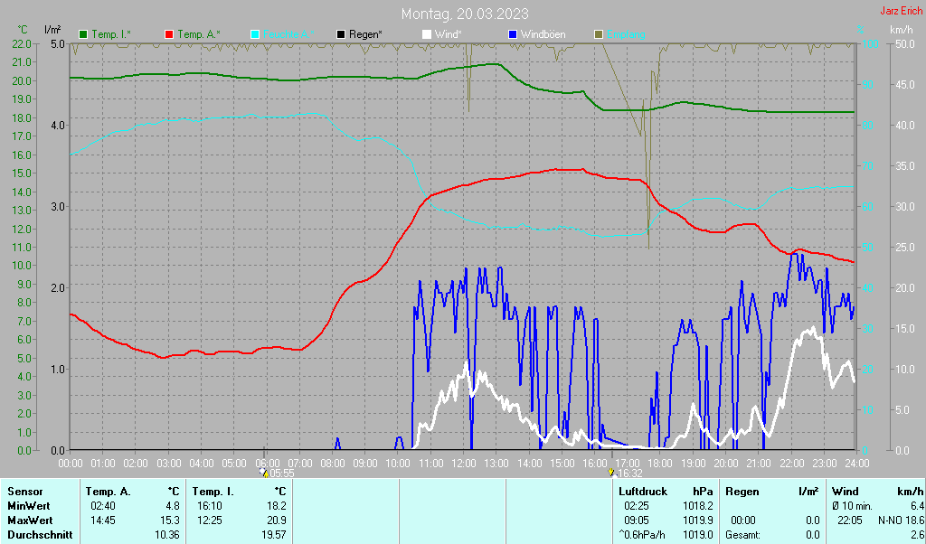Select the 'Wind*' legend label
Image resolution: width=926 pixels, height=544 pixels.
coord(449,35)
